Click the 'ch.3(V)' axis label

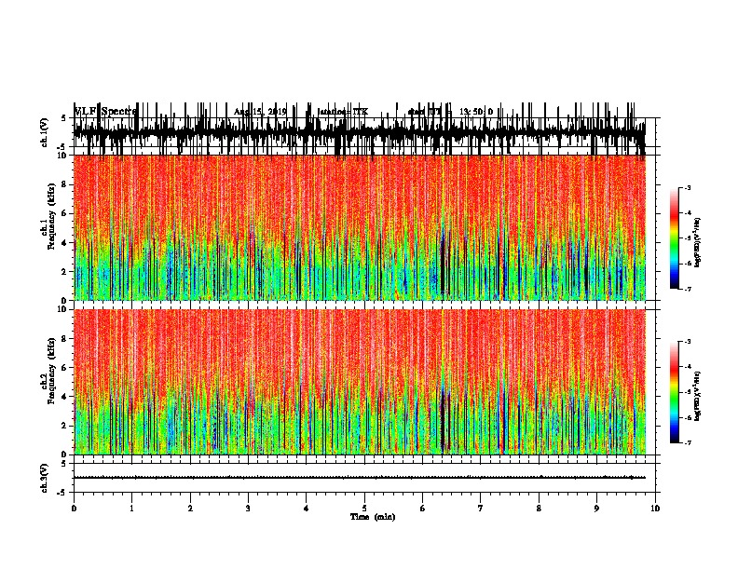click(x=45, y=478)
